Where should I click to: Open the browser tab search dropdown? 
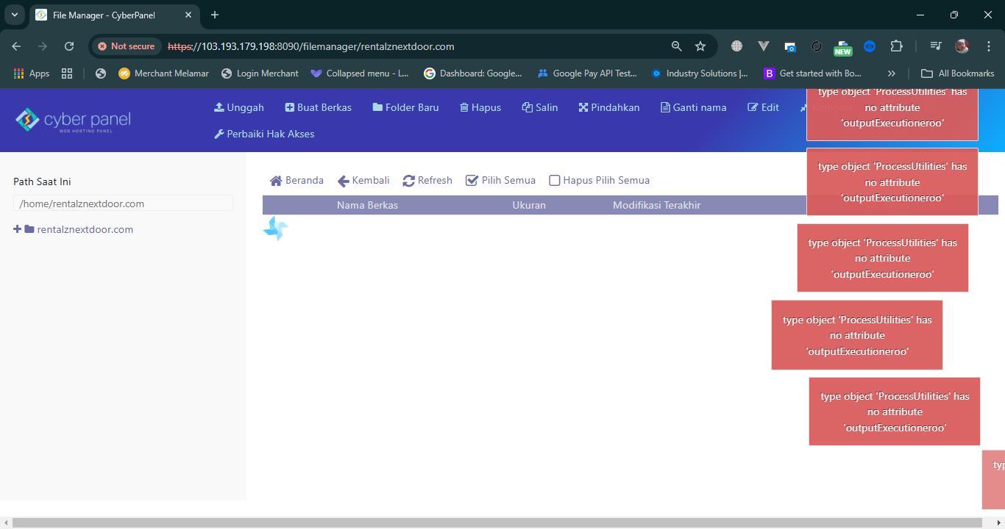pos(14,15)
